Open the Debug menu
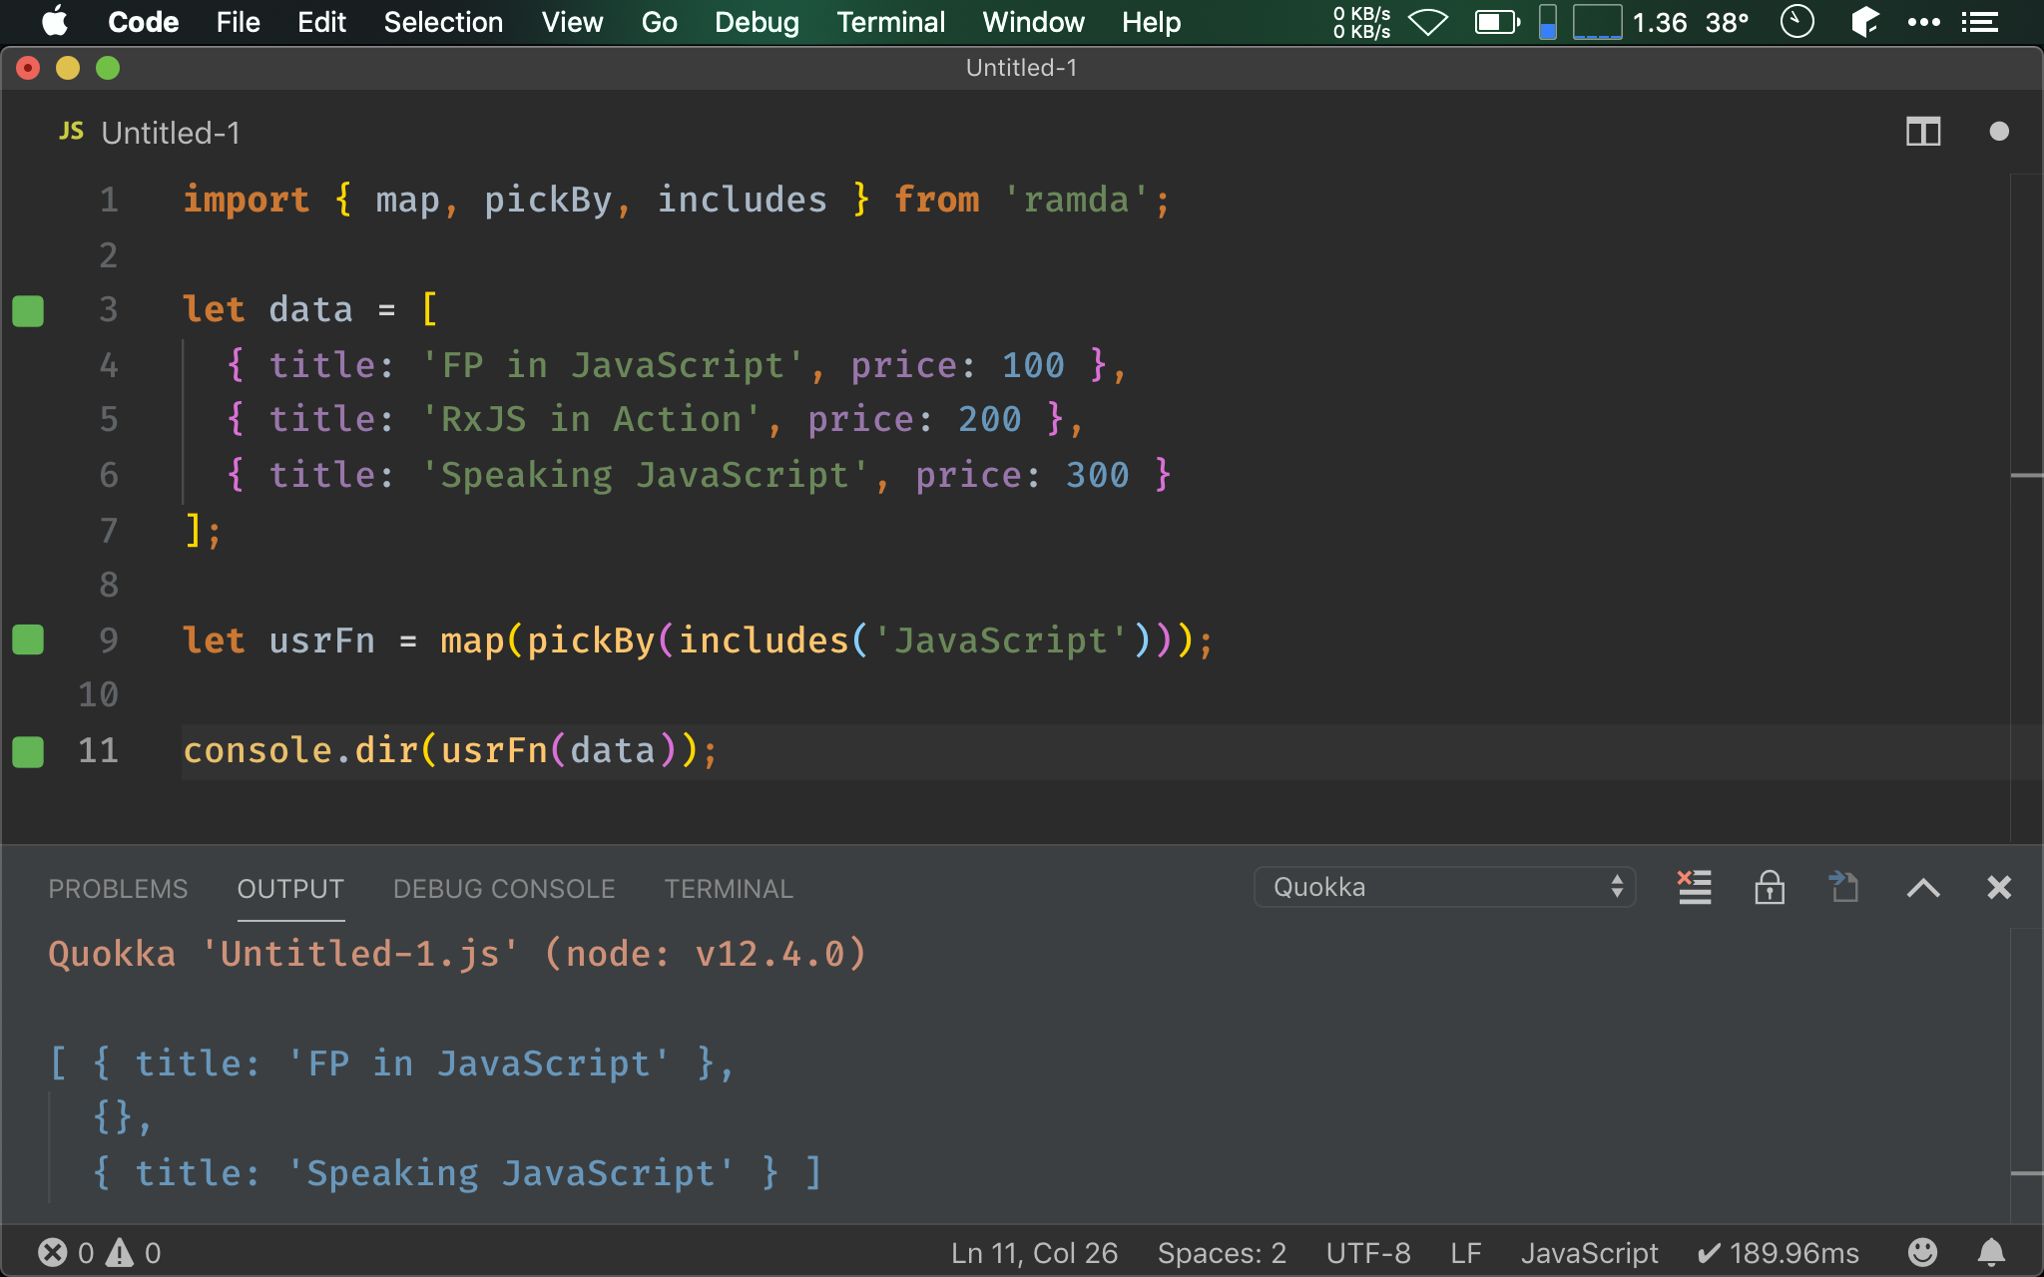The height and width of the screenshot is (1277, 2044). pos(757,22)
